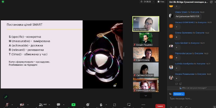Click Uliana Sytailo's avatar in chat

[x=171, y=16]
